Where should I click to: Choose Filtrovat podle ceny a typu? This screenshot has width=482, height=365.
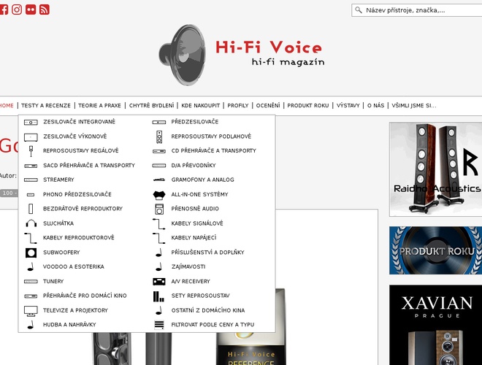[x=213, y=325]
